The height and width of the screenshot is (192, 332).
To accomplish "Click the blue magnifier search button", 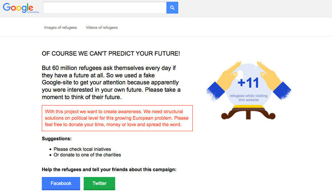I will [x=172, y=8].
